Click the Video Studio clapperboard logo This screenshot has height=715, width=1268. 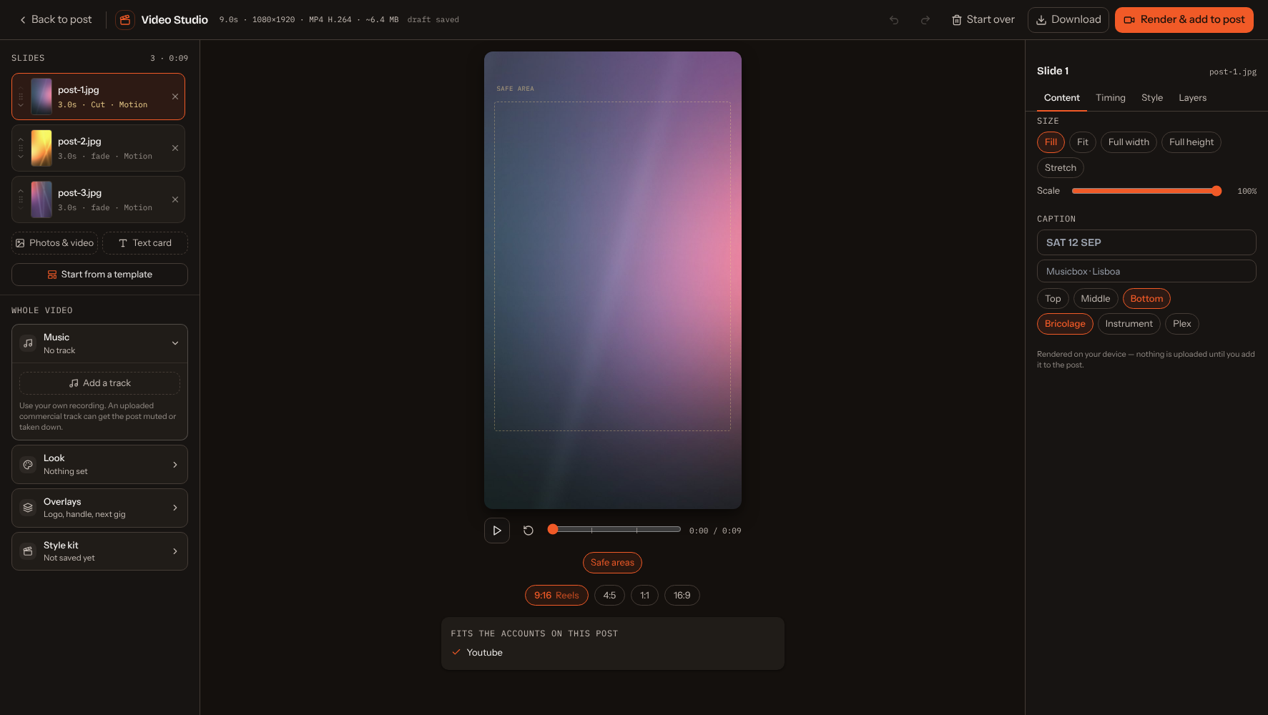click(125, 20)
